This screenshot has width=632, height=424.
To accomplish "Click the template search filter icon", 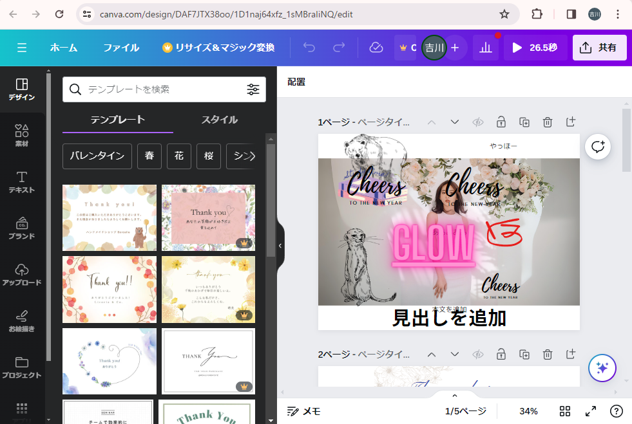I will point(253,89).
